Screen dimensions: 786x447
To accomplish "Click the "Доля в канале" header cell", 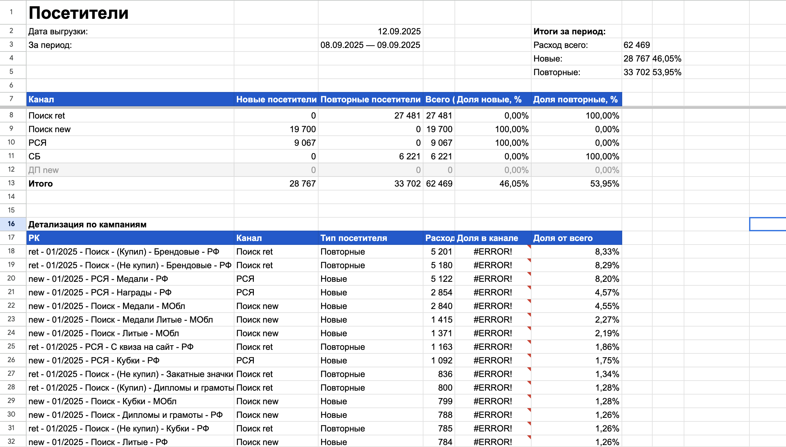I will click(488, 238).
